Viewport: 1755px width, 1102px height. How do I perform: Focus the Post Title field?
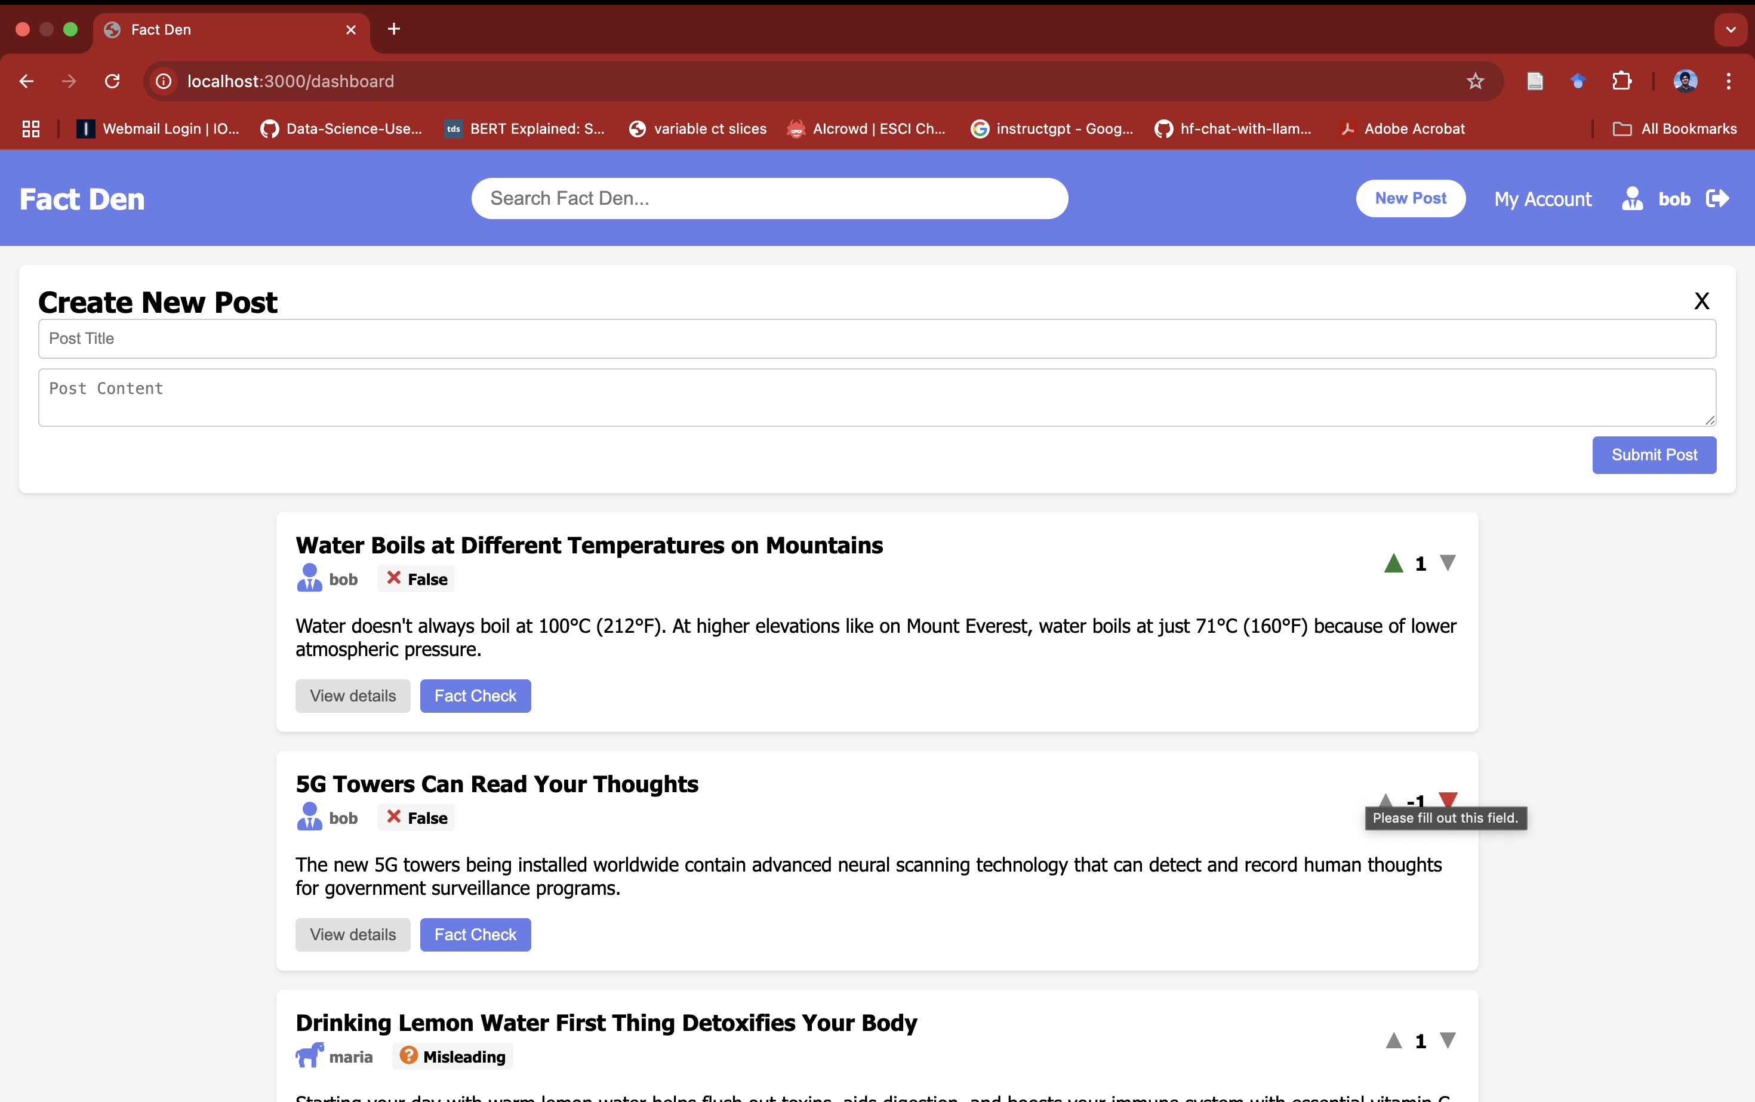coord(877,339)
